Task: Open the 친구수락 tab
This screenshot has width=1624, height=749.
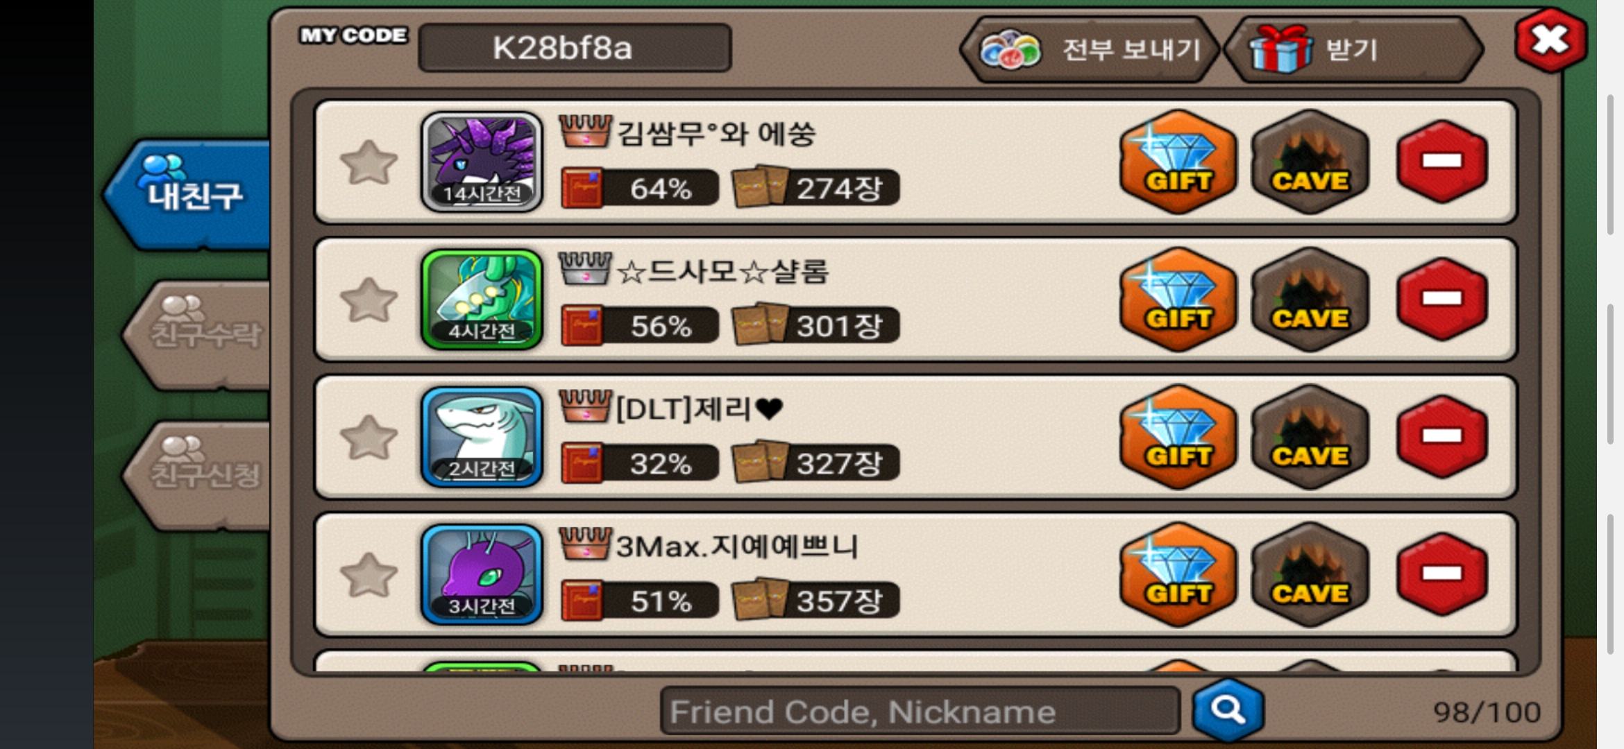Action: [198, 334]
